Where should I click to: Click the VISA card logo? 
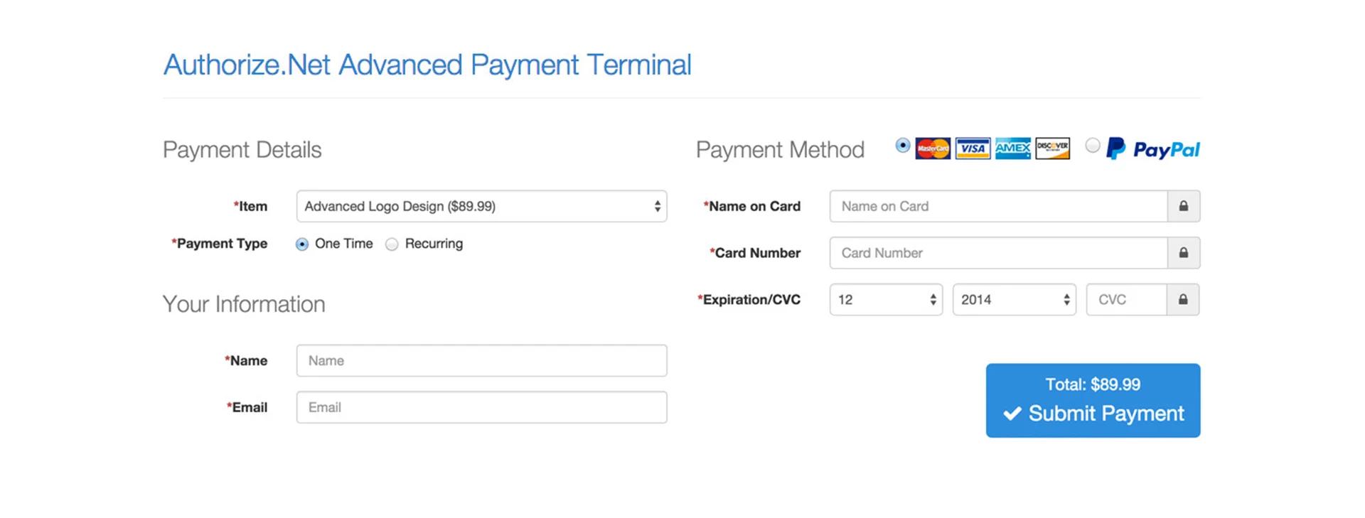tap(973, 149)
